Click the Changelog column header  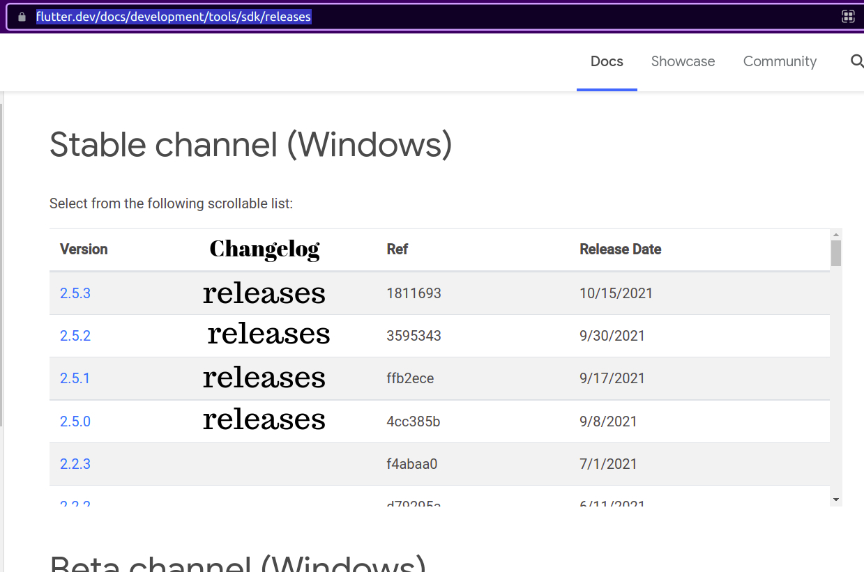click(264, 249)
